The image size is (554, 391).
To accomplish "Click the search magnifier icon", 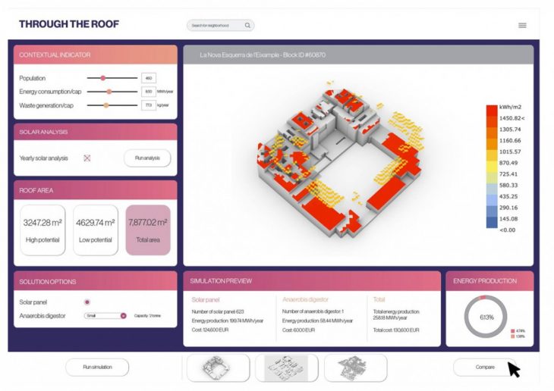I will click(x=247, y=26).
